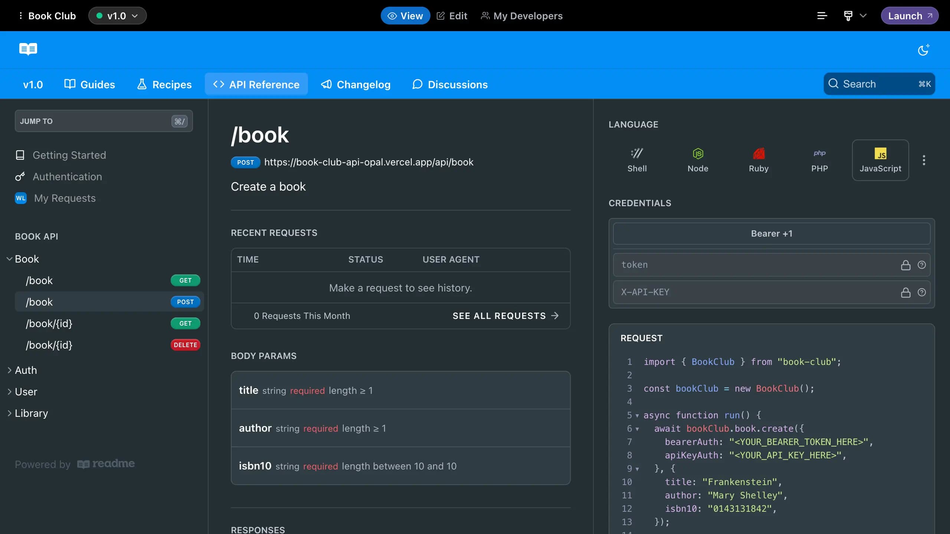This screenshot has width=950, height=534.
Task: Select the PHP language icon
Action: point(819,159)
